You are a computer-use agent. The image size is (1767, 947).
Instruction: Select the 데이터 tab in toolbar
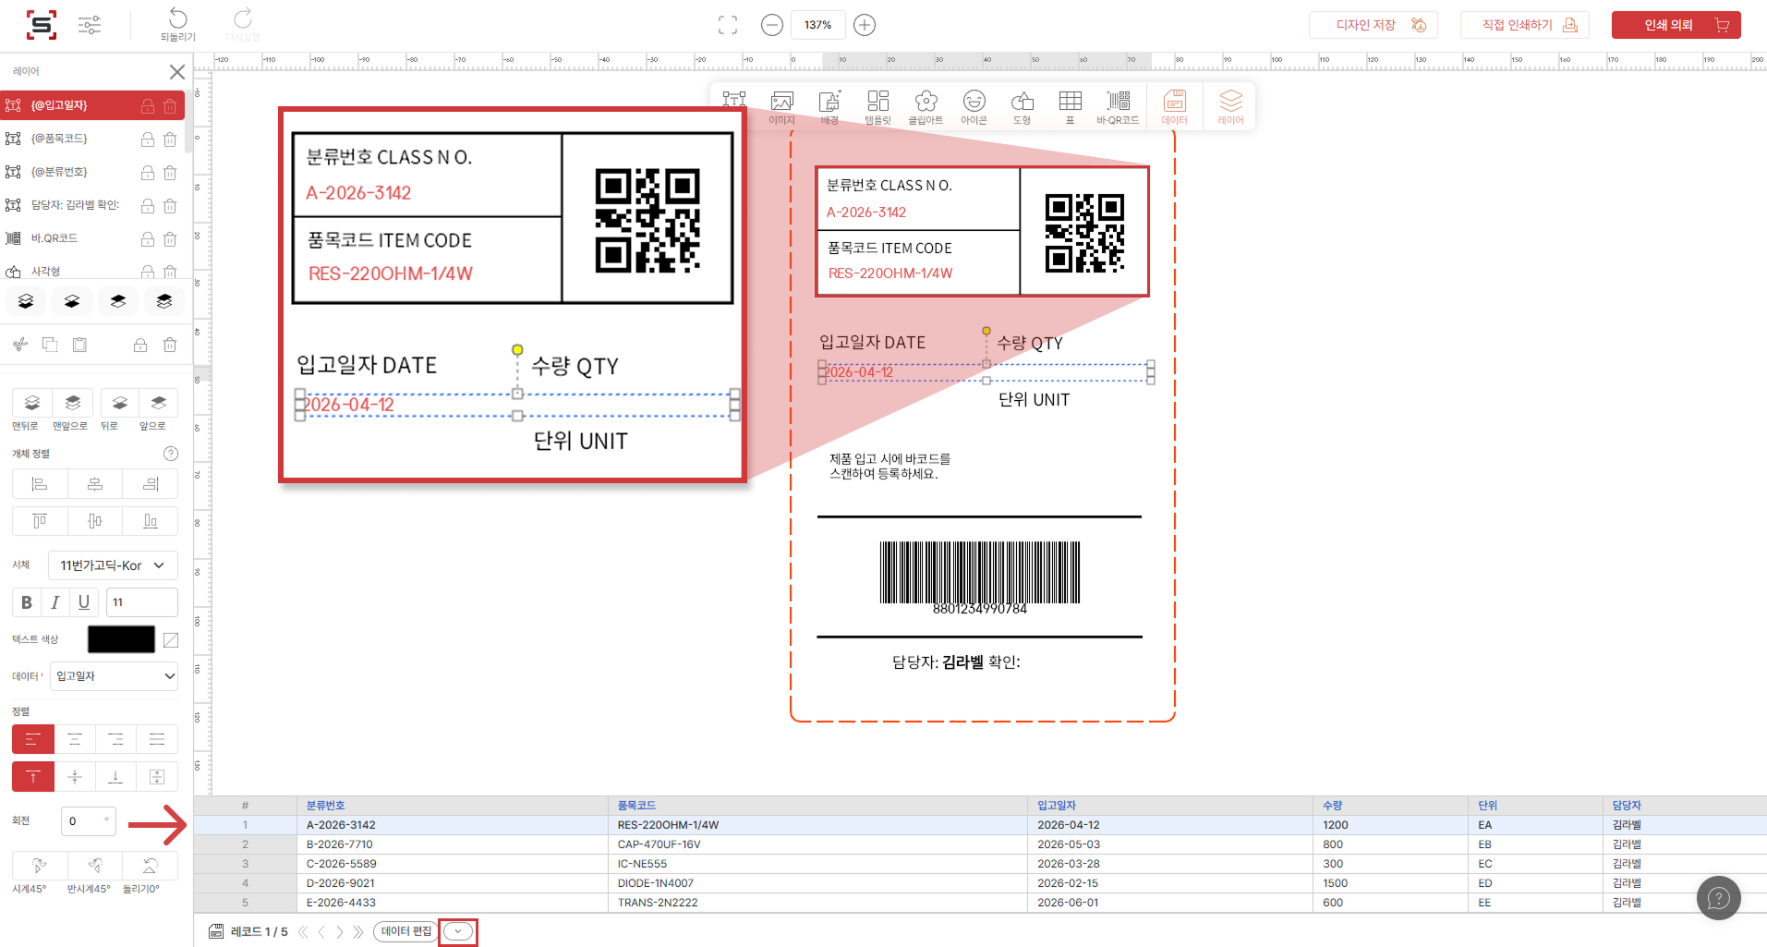point(1174,106)
